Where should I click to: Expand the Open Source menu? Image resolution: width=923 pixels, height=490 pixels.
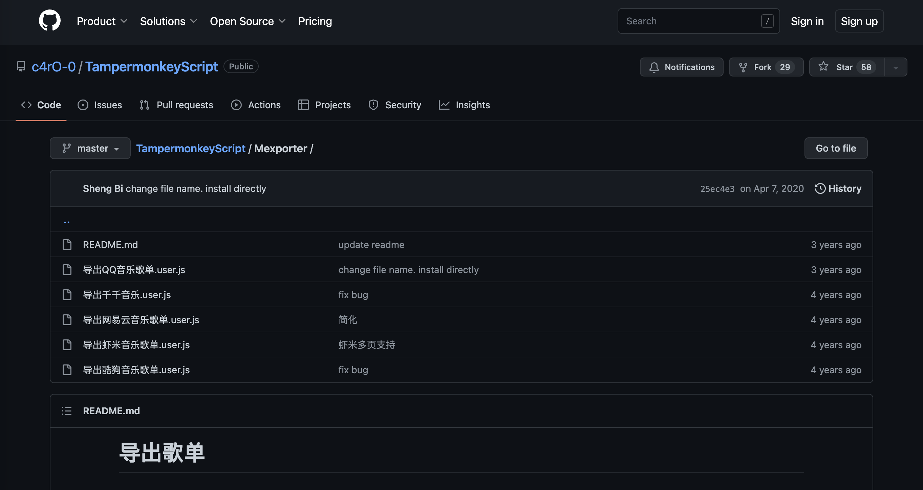[247, 21]
